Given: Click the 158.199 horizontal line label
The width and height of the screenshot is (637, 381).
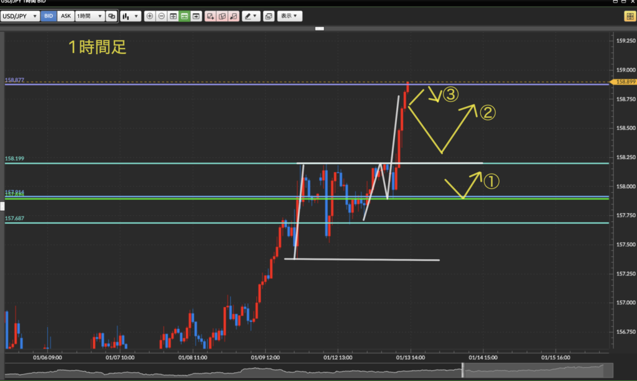Looking at the screenshot, I should tap(15, 158).
